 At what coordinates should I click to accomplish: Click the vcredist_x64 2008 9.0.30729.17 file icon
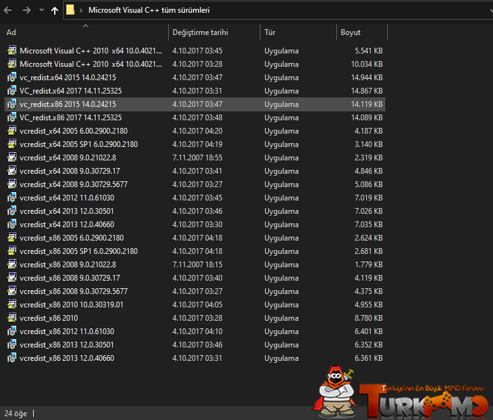12,171
